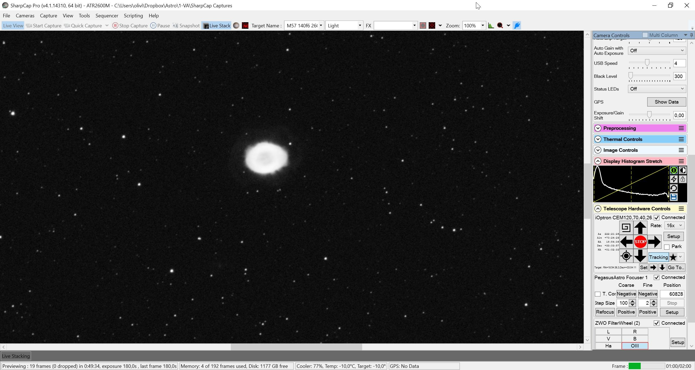The height and width of the screenshot is (370, 695).
Task: Click the Quick Capture toolbar button
Action: 83,25
